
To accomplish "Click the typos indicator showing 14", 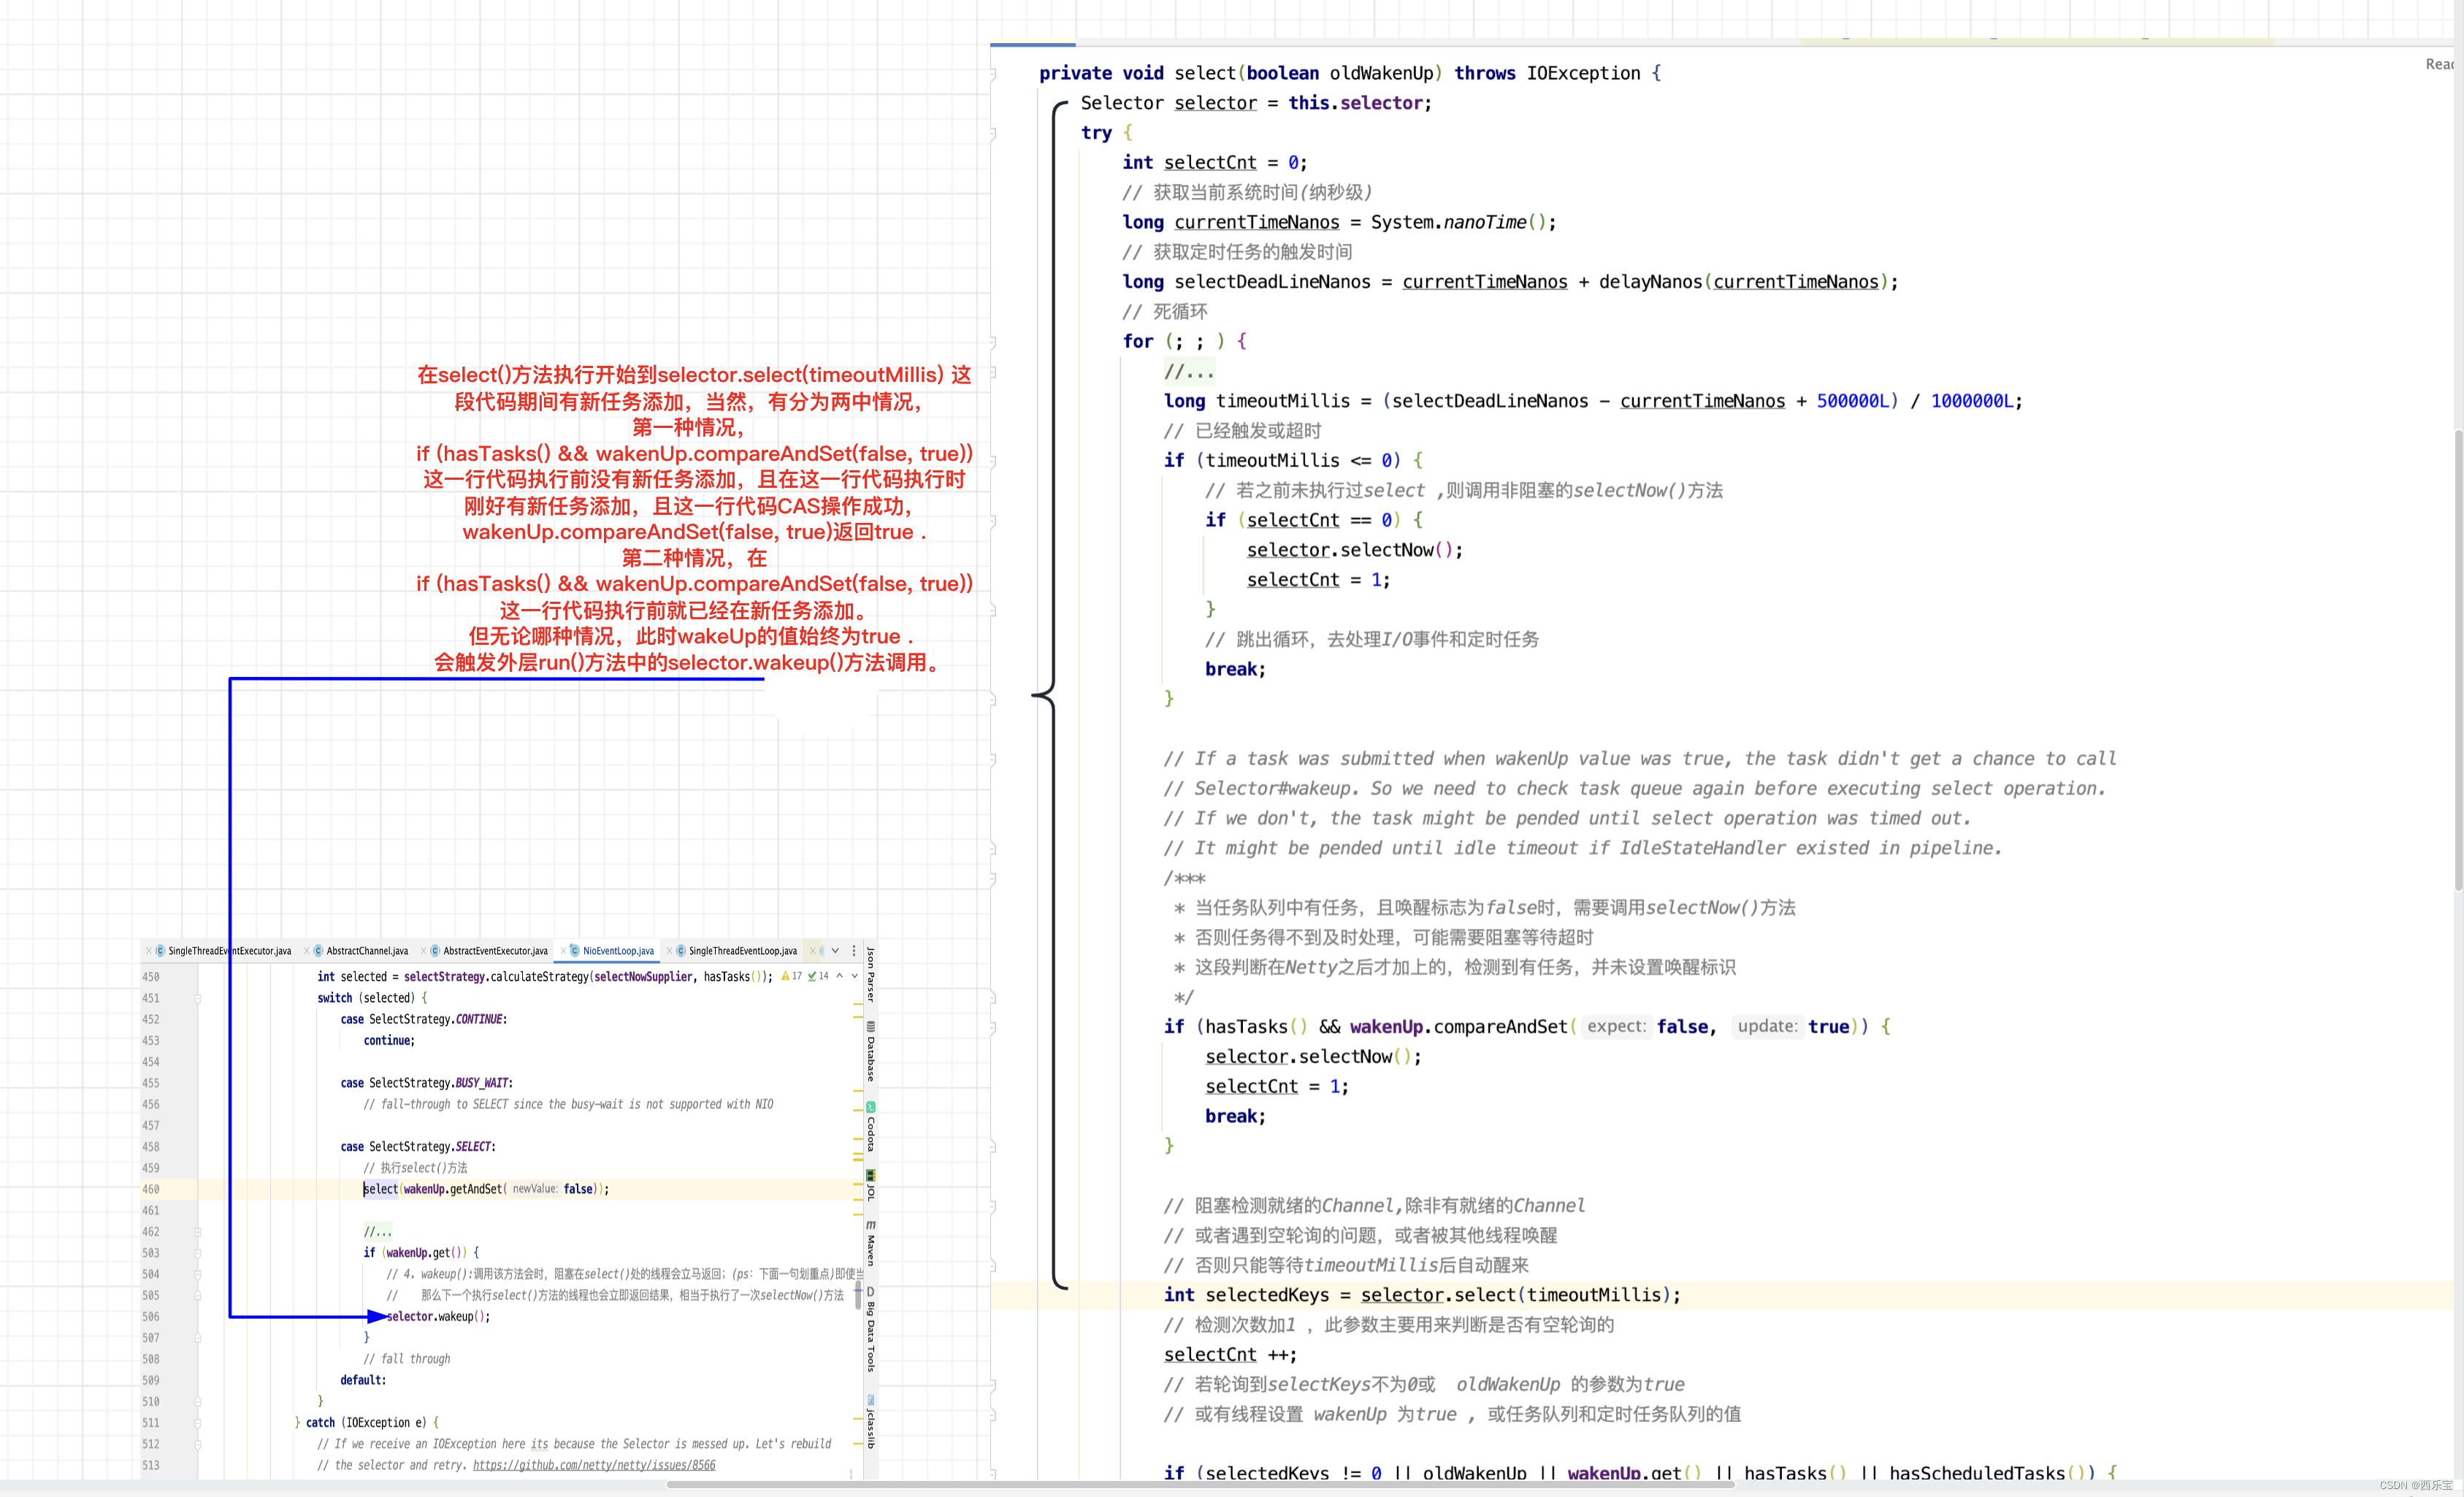I will (818, 976).
